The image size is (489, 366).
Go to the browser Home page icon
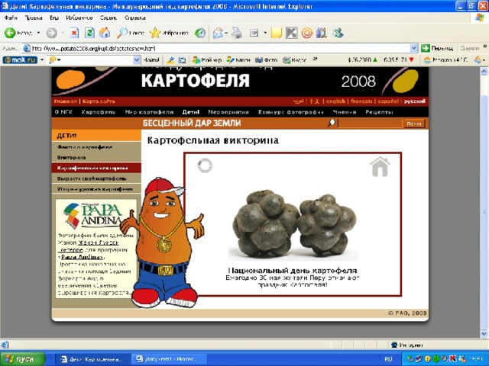tap(105, 33)
